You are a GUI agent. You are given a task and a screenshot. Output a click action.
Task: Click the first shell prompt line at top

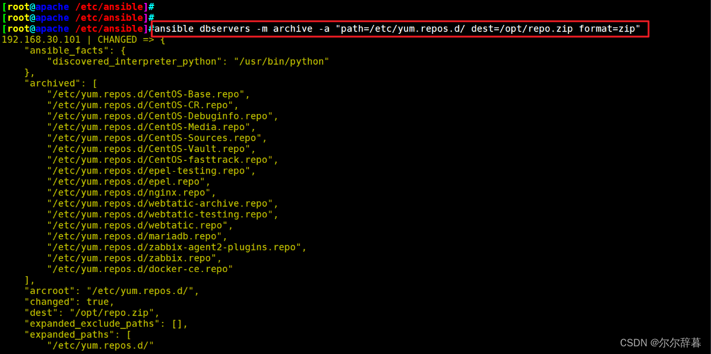click(78, 7)
